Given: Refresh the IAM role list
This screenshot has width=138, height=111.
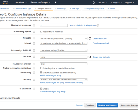Looking at the screenshot, I should [90, 57].
